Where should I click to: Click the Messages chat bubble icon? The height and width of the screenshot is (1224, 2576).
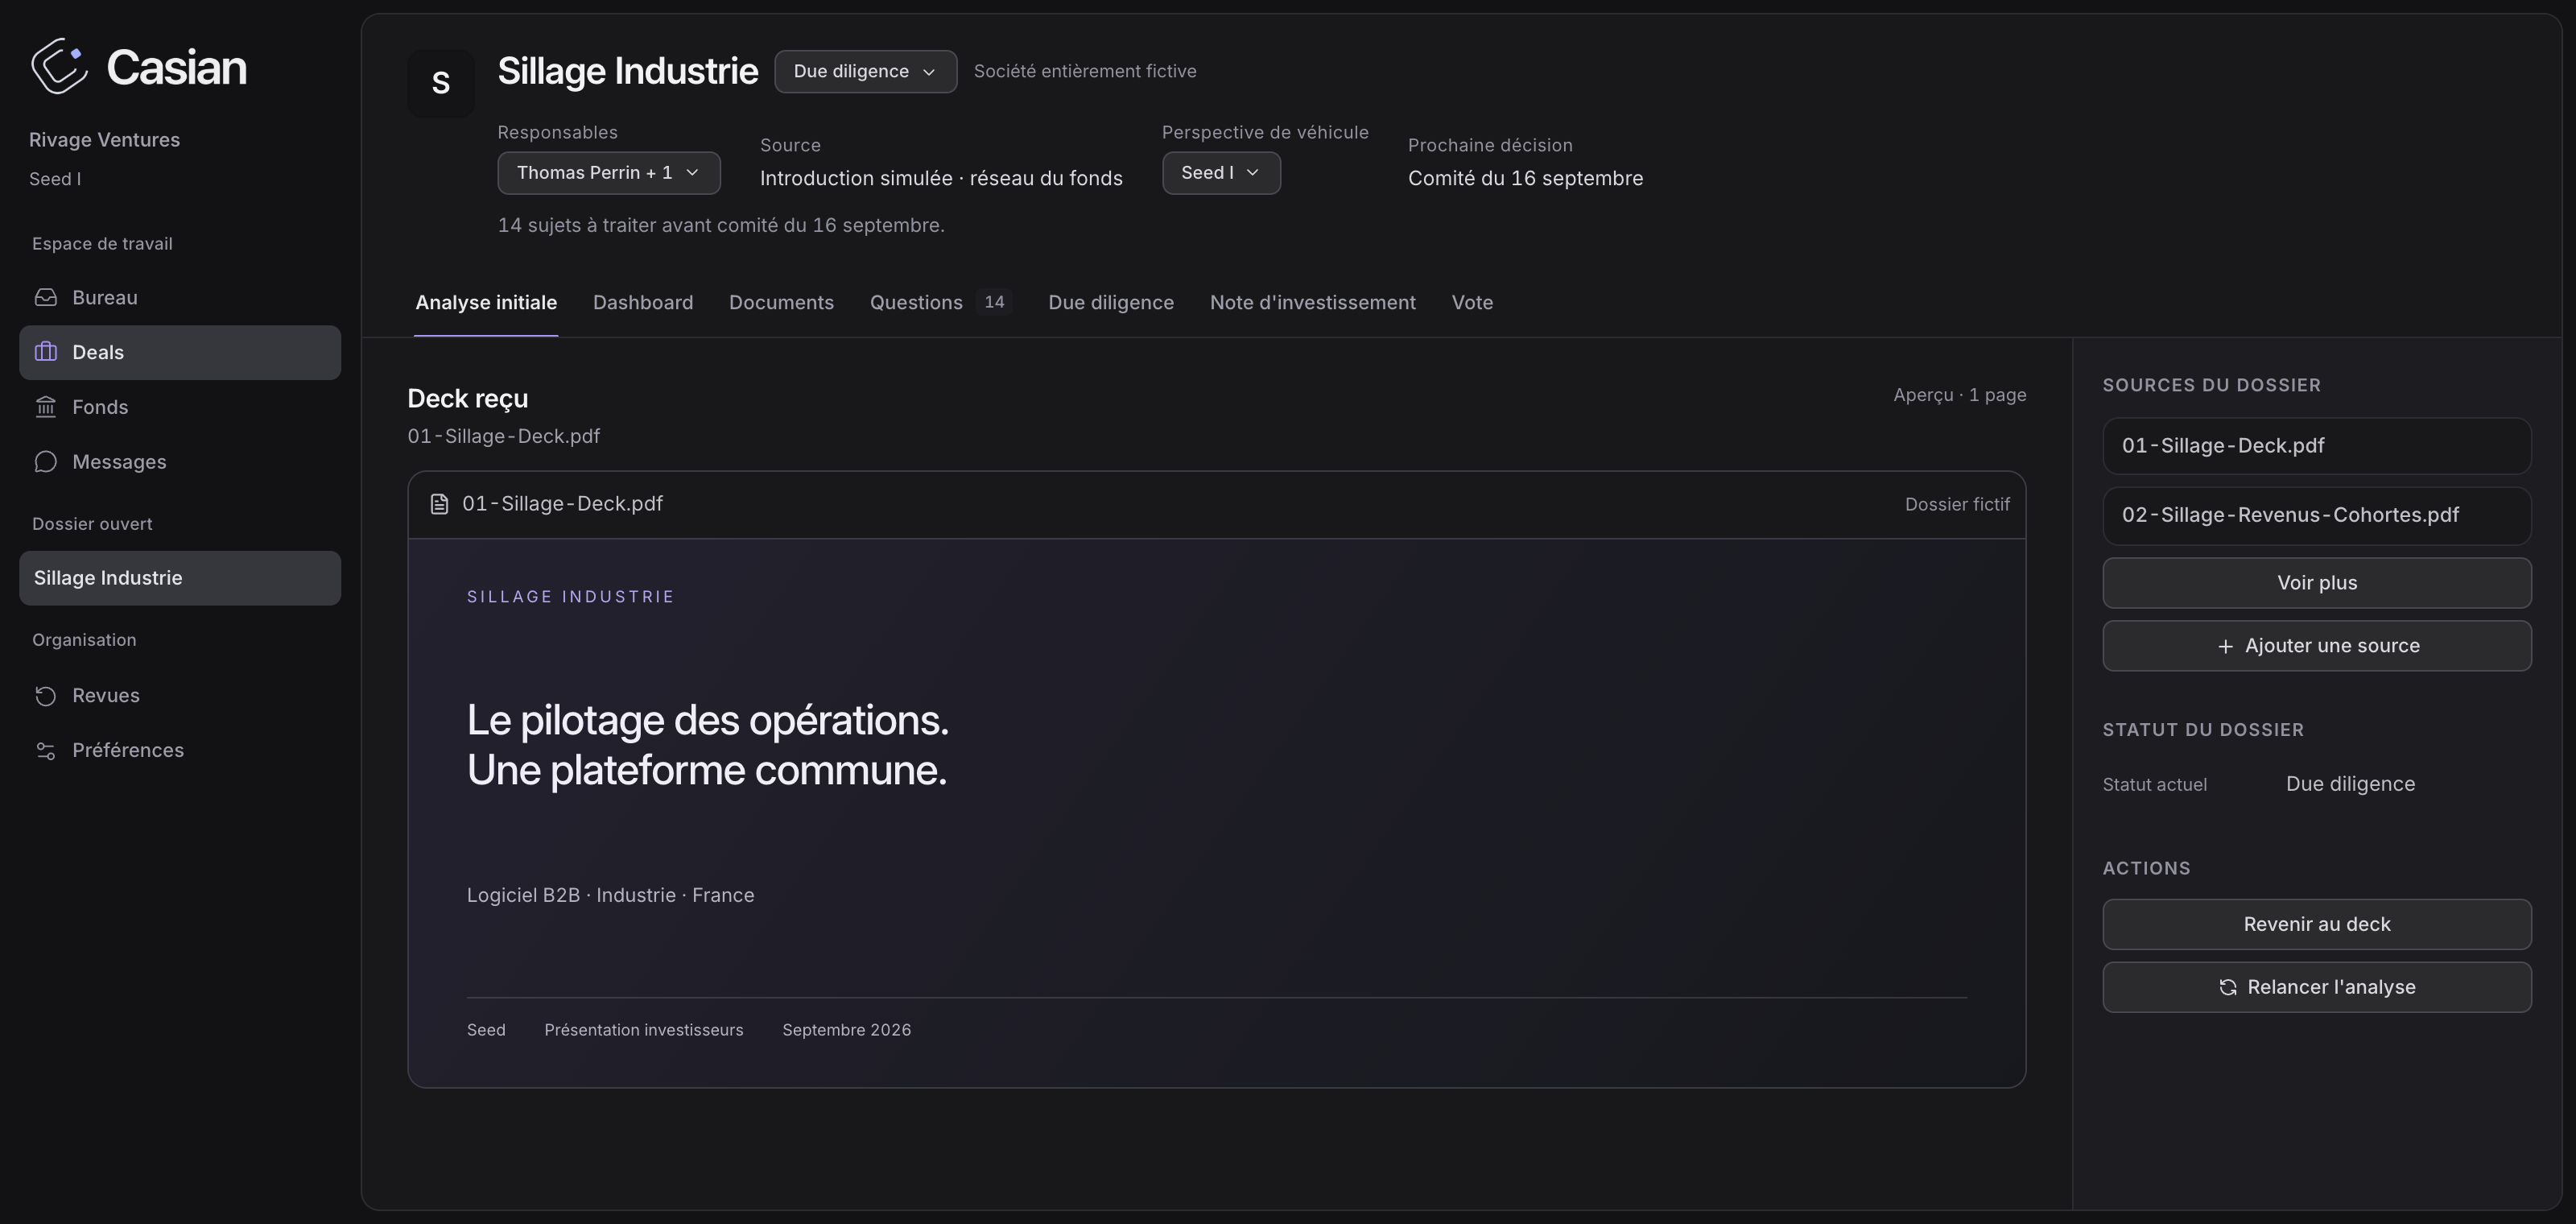[x=46, y=462]
